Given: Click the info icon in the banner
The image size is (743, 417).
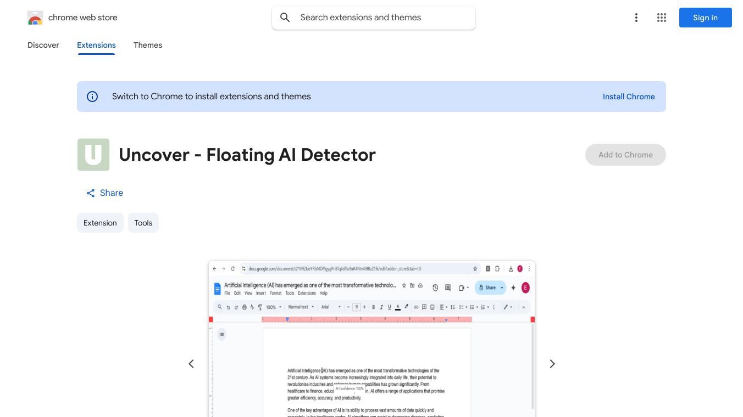Looking at the screenshot, I should click(x=92, y=97).
